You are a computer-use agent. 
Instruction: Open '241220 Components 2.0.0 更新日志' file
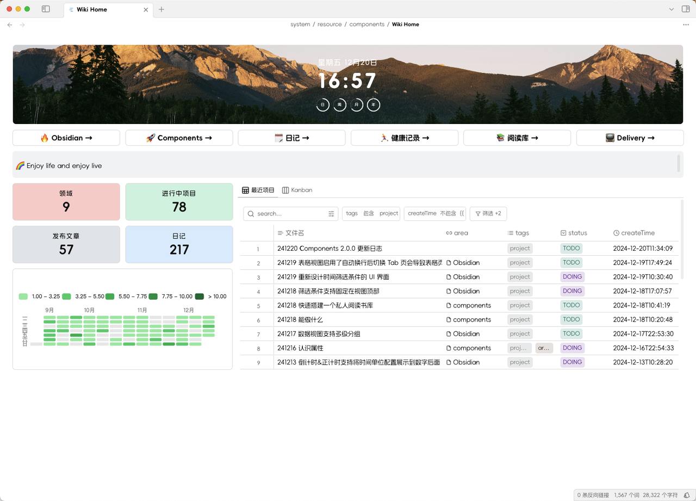[330, 249]
